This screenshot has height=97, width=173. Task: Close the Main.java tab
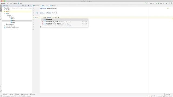tap(40, 6)
